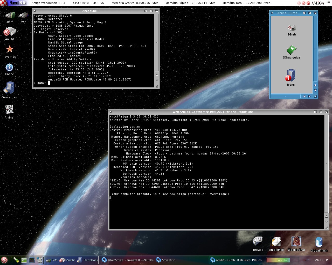Image resolution: width=332 pixels, height=265 pixels.
Task: Click the zoom gadget of SGrab window
Action: pyautogui.click(x=310, y=13)
